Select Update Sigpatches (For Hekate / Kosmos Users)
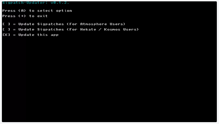 click(x=79, y=29)
